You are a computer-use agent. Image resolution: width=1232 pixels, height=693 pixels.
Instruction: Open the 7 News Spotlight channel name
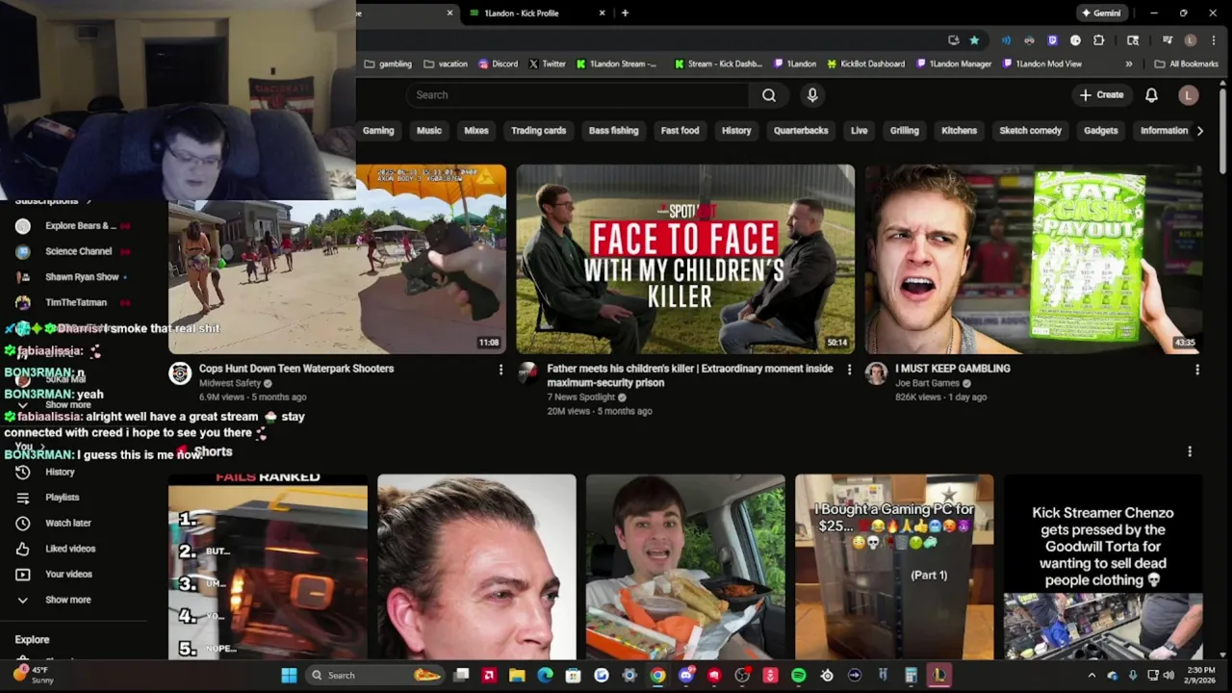click(x=580, y=397)
